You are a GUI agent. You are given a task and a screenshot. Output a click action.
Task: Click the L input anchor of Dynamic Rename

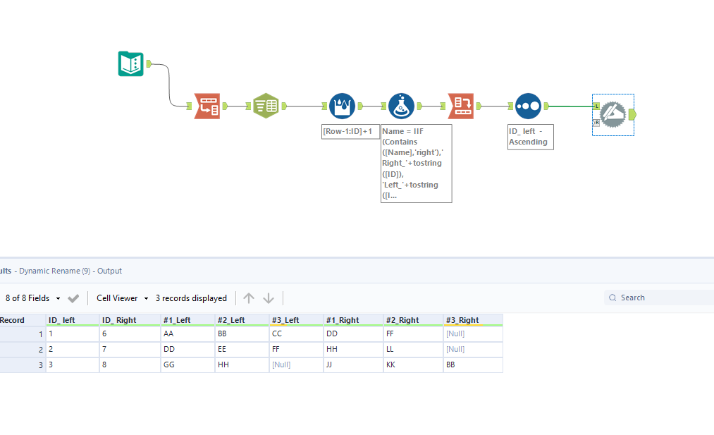[x=596, y=106]
